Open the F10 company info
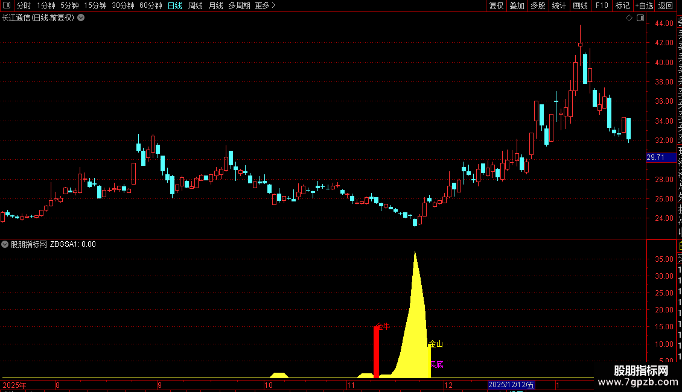The image size is (682, 392). click(602, 5)
